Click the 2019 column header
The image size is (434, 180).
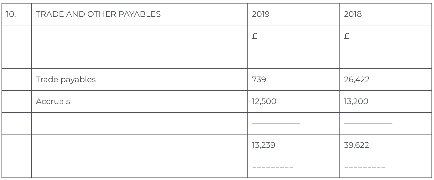261,14
